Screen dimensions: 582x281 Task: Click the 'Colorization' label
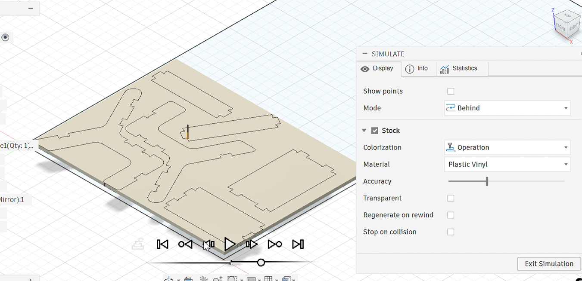382,147
